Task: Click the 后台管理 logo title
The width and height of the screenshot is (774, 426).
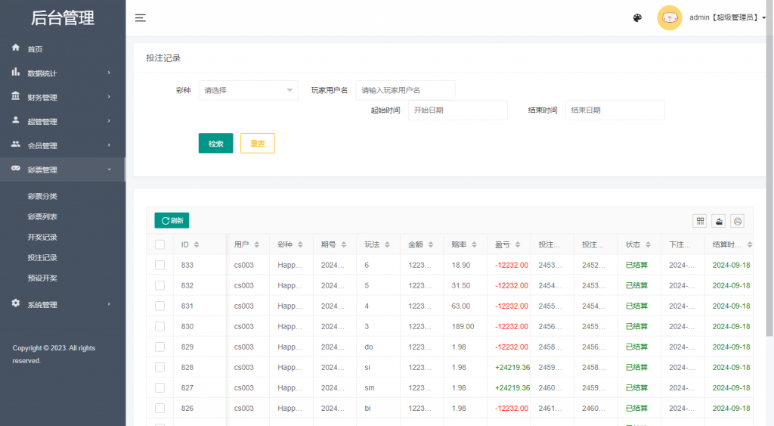Action: pos(63,18)
